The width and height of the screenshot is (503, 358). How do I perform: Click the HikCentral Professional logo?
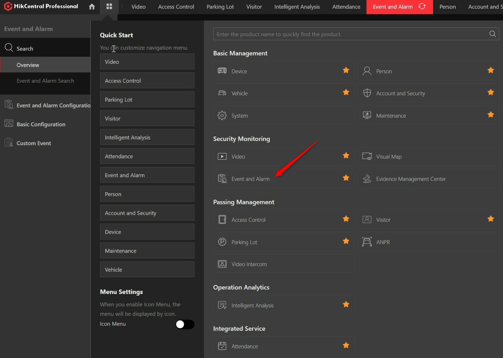tap(41, 6)
